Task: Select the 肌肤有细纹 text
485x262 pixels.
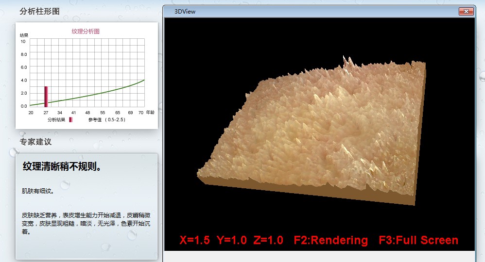Action: [x=38, y=191]
